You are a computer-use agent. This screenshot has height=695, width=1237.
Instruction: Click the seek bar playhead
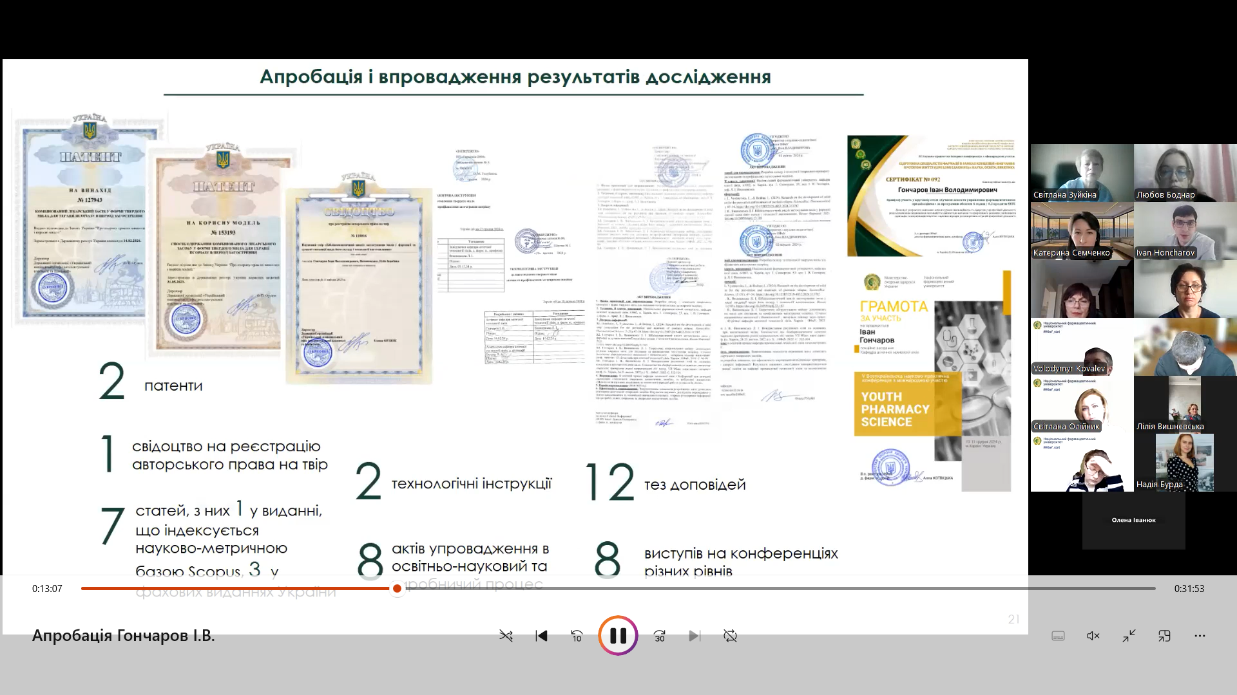point(397,588)
